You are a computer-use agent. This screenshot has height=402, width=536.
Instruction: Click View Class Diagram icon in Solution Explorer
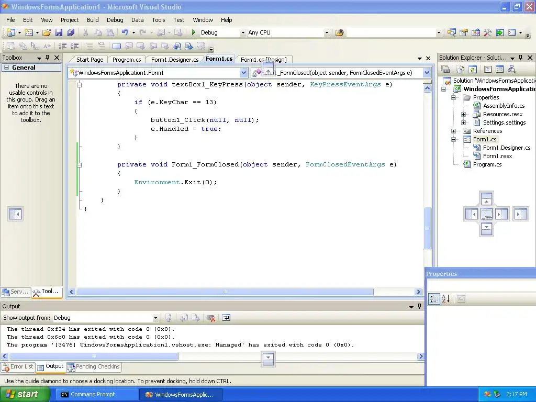click(511, 70)
